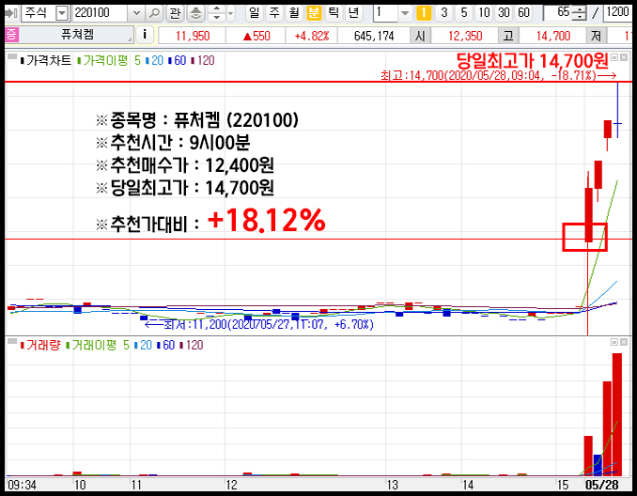This screenshot has width=637, height=496.
Task: Click the up-down arrow stock navigator
Action: pyautogui.click(x=216, y=13)
